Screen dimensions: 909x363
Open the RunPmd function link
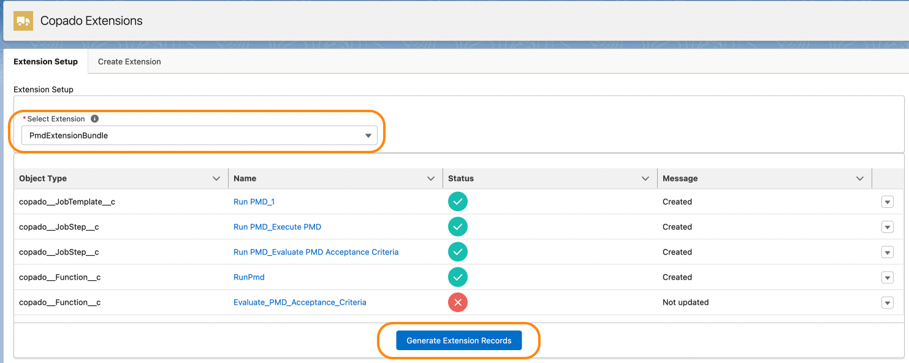pyautogui.click(x=249, y=277)
